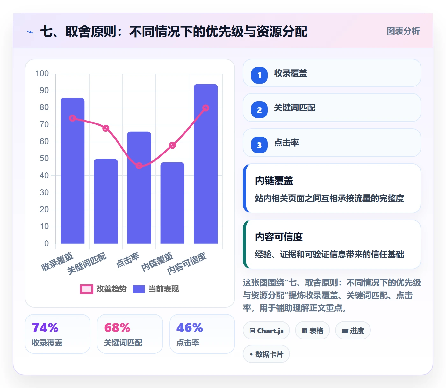
Task: Open the 内容可信度 description card
Action: [332, 244]
